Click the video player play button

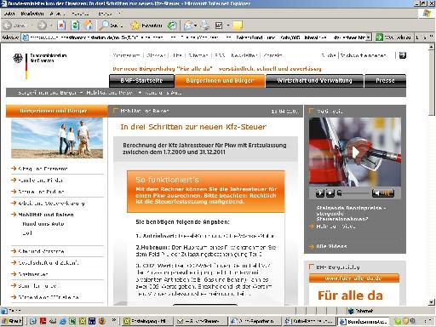coord(320,193)
